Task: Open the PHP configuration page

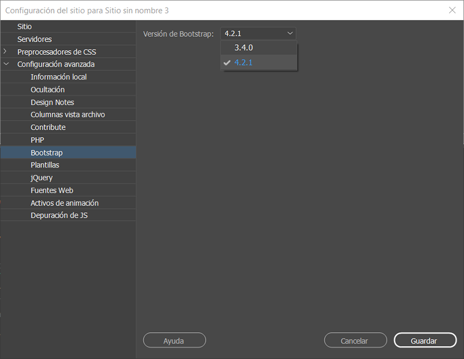Action: click(x=37, y=140)
